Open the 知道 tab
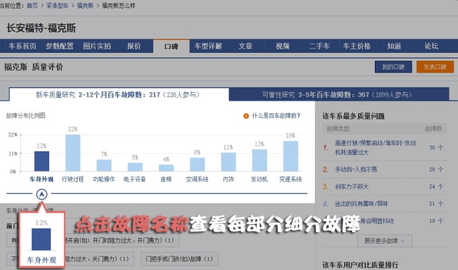This screenshot has width=458, height=270. 394,46
